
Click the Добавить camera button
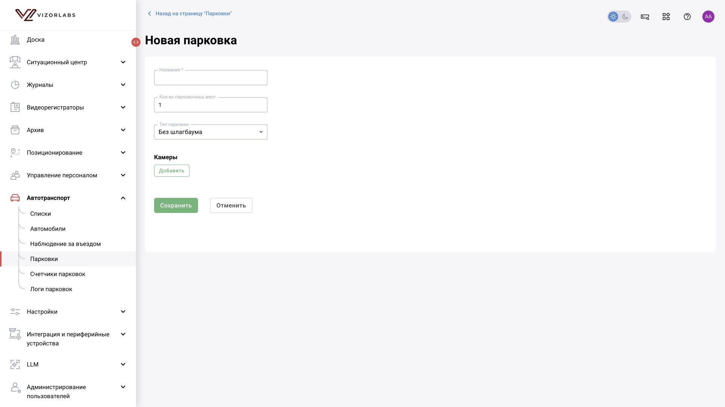pyautogui.click(x=172, y=171)
